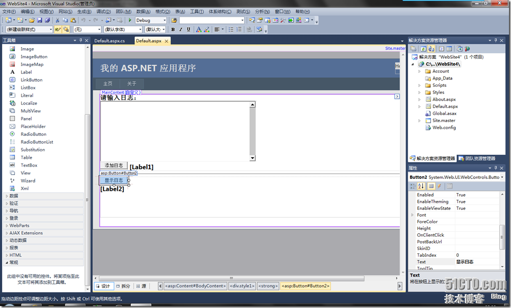Pin the Toolbox panel with pushpin

point(81,40)
